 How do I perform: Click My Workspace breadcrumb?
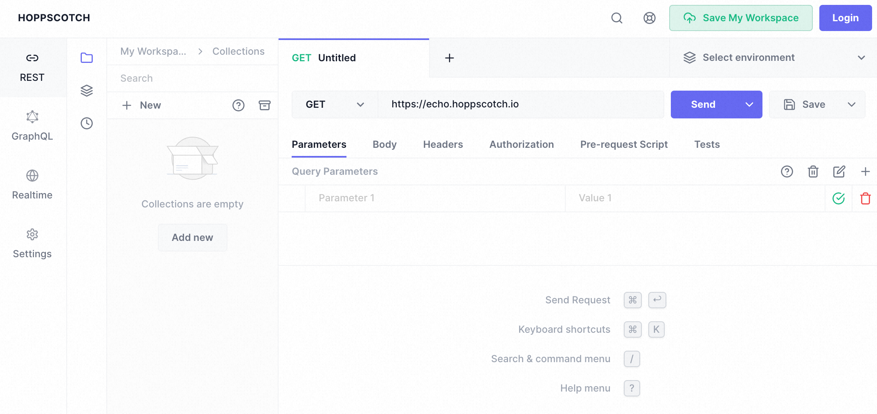pyautogui.click(x=153, y=51)
